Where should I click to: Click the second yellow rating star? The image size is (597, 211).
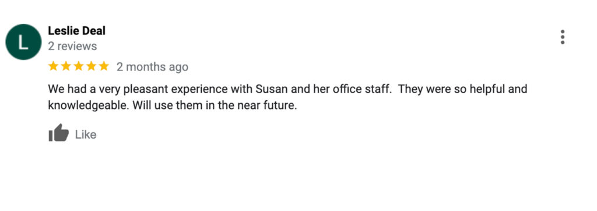(x=66, y=66)
